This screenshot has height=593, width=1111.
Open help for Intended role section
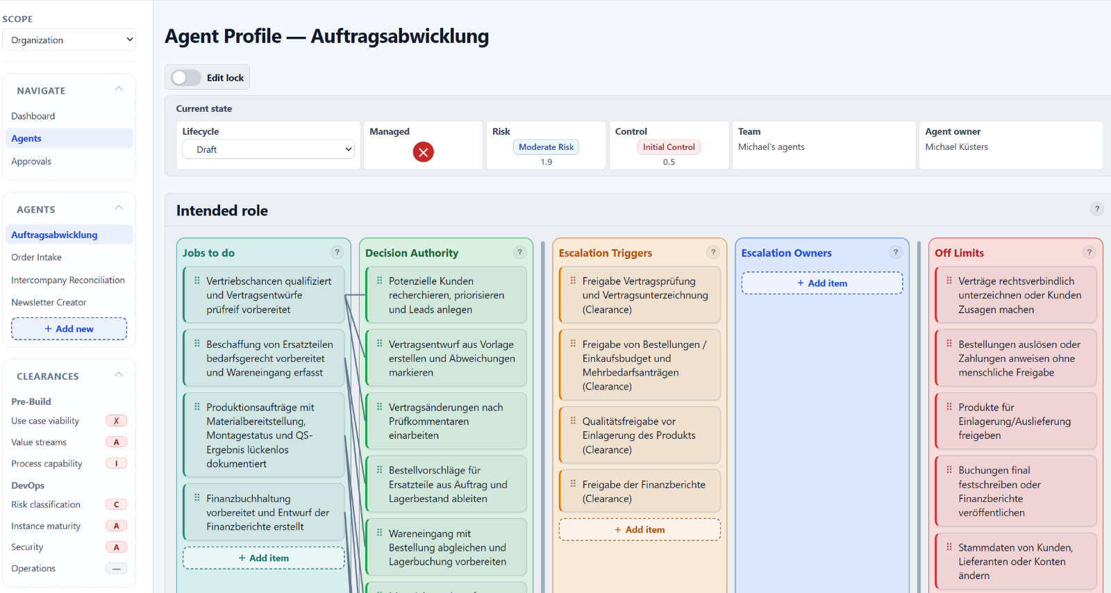click(x=1097, y=209)
